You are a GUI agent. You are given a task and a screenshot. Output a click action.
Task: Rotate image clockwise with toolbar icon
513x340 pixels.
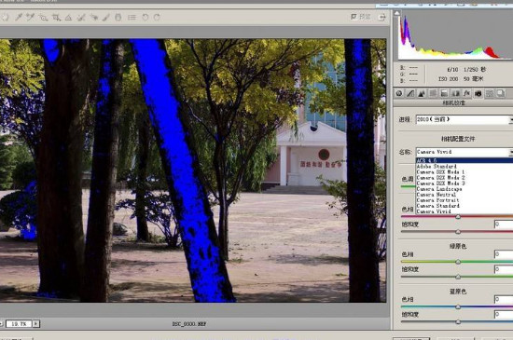(157, 17)
